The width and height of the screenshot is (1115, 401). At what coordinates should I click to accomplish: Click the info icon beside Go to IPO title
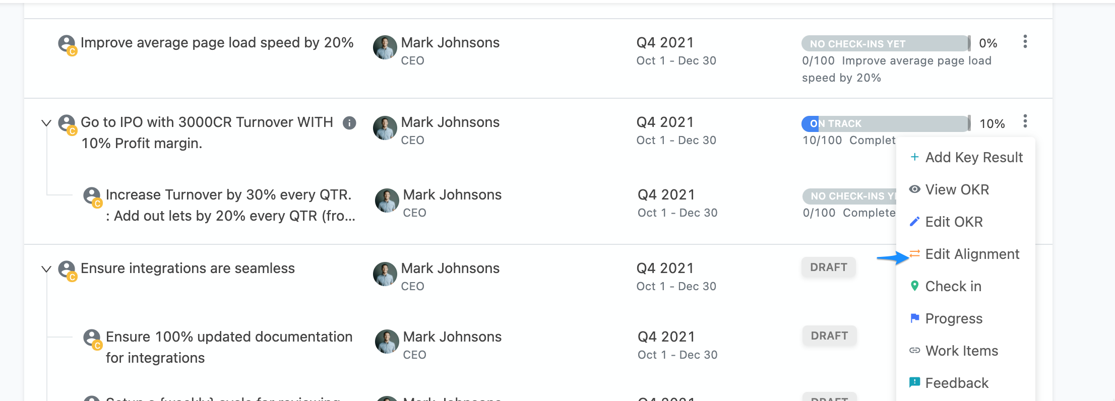[349, 122]
